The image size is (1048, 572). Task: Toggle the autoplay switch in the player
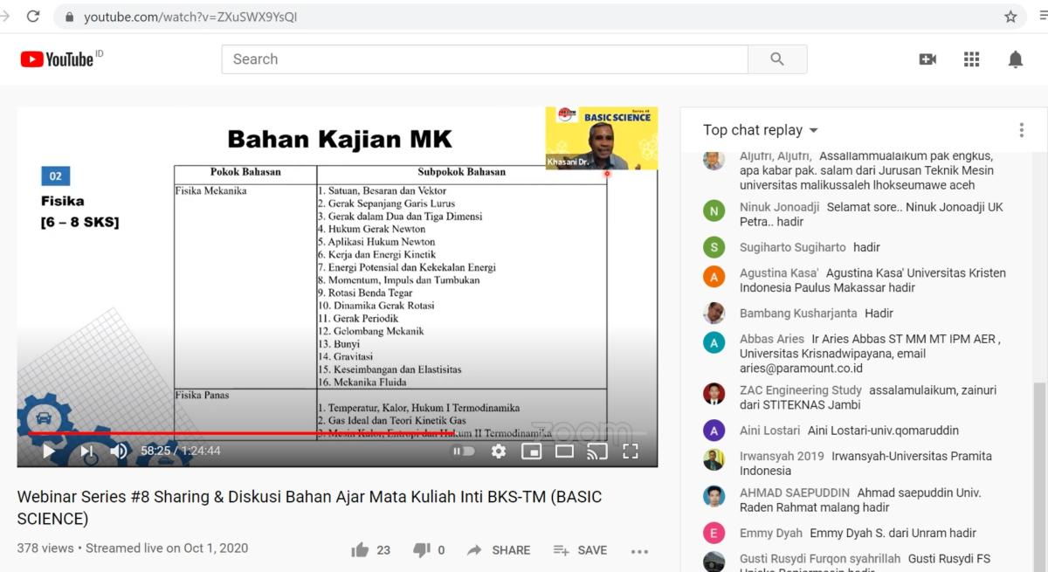tap(463, 451)
